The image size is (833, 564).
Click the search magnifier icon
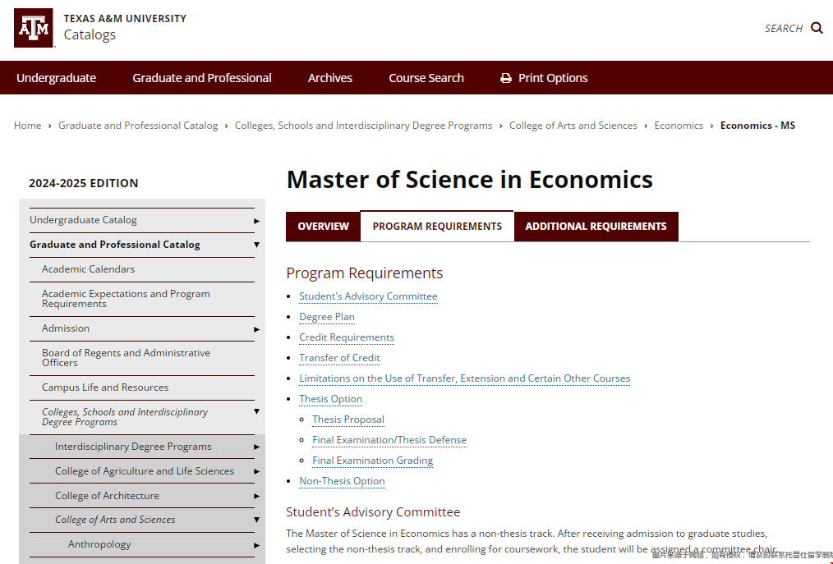point(817,28)
